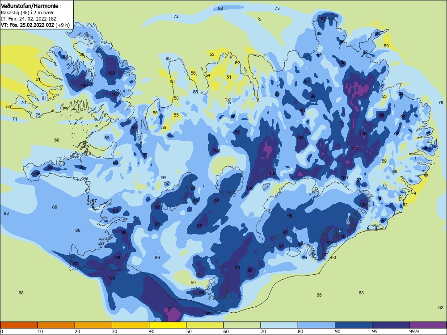Select the 'IT: Fim. 24. 02. 2022 18Z' line
447x335 pixels.
[29, 19]
